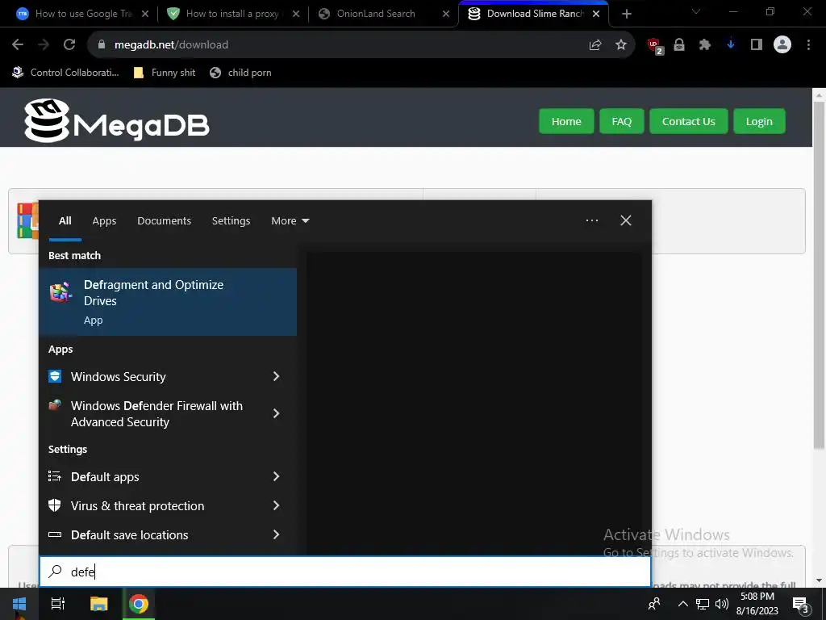The image size is (826, 620).
Task: Open Chrome tab search dropdown chevron
Action: click(696, 11)
